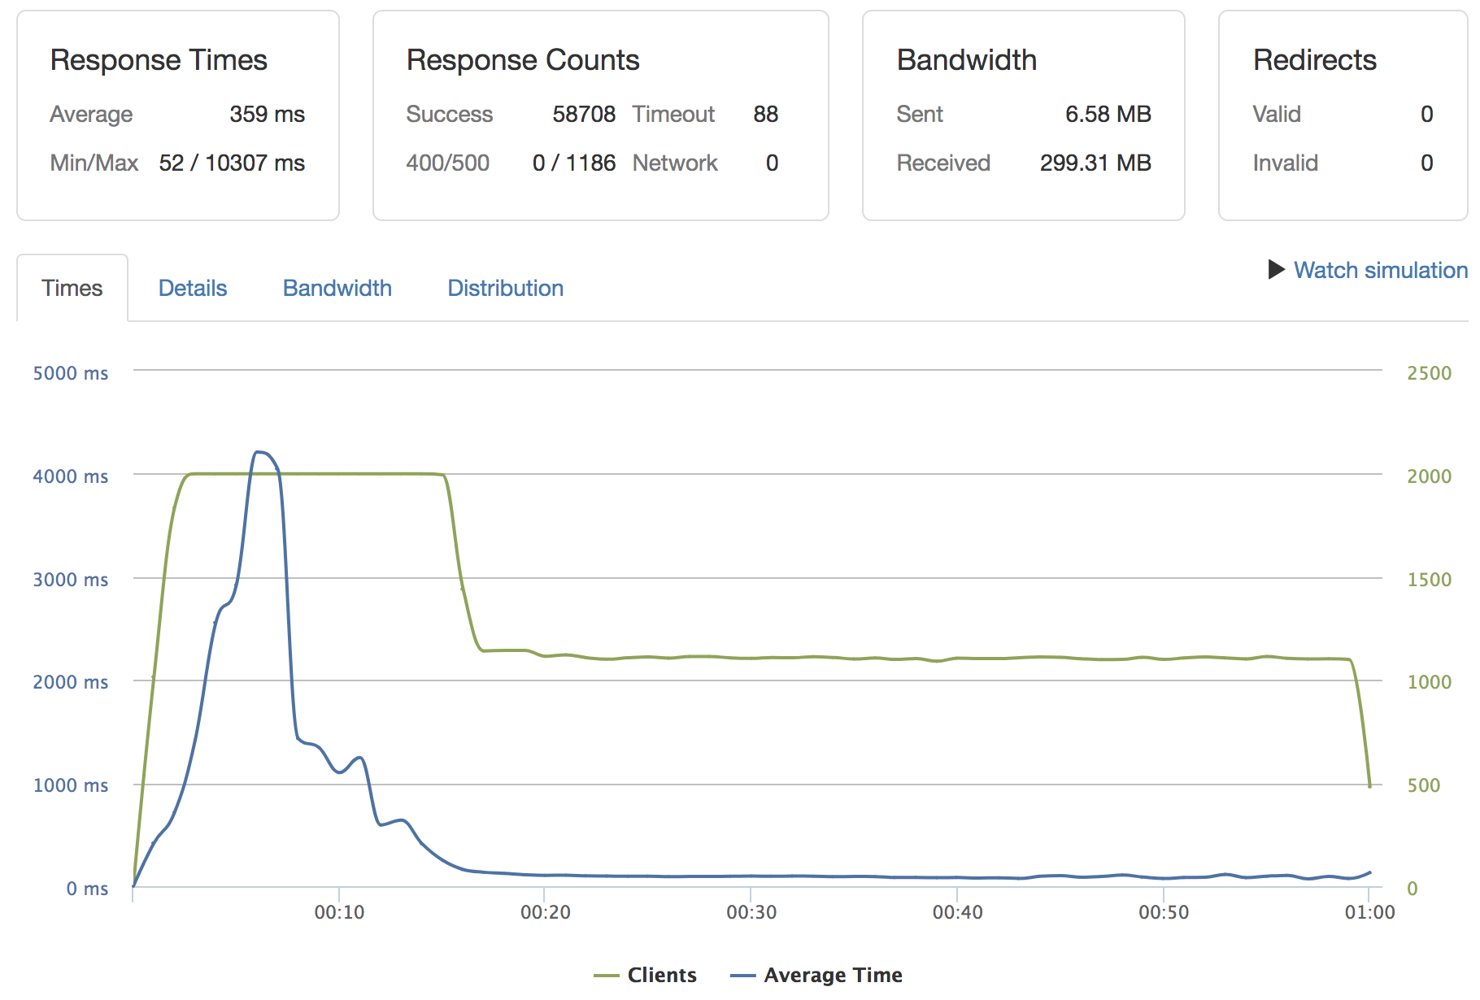Click the Response Times card heading
1480x1000 pixels.
click(159, 60)
